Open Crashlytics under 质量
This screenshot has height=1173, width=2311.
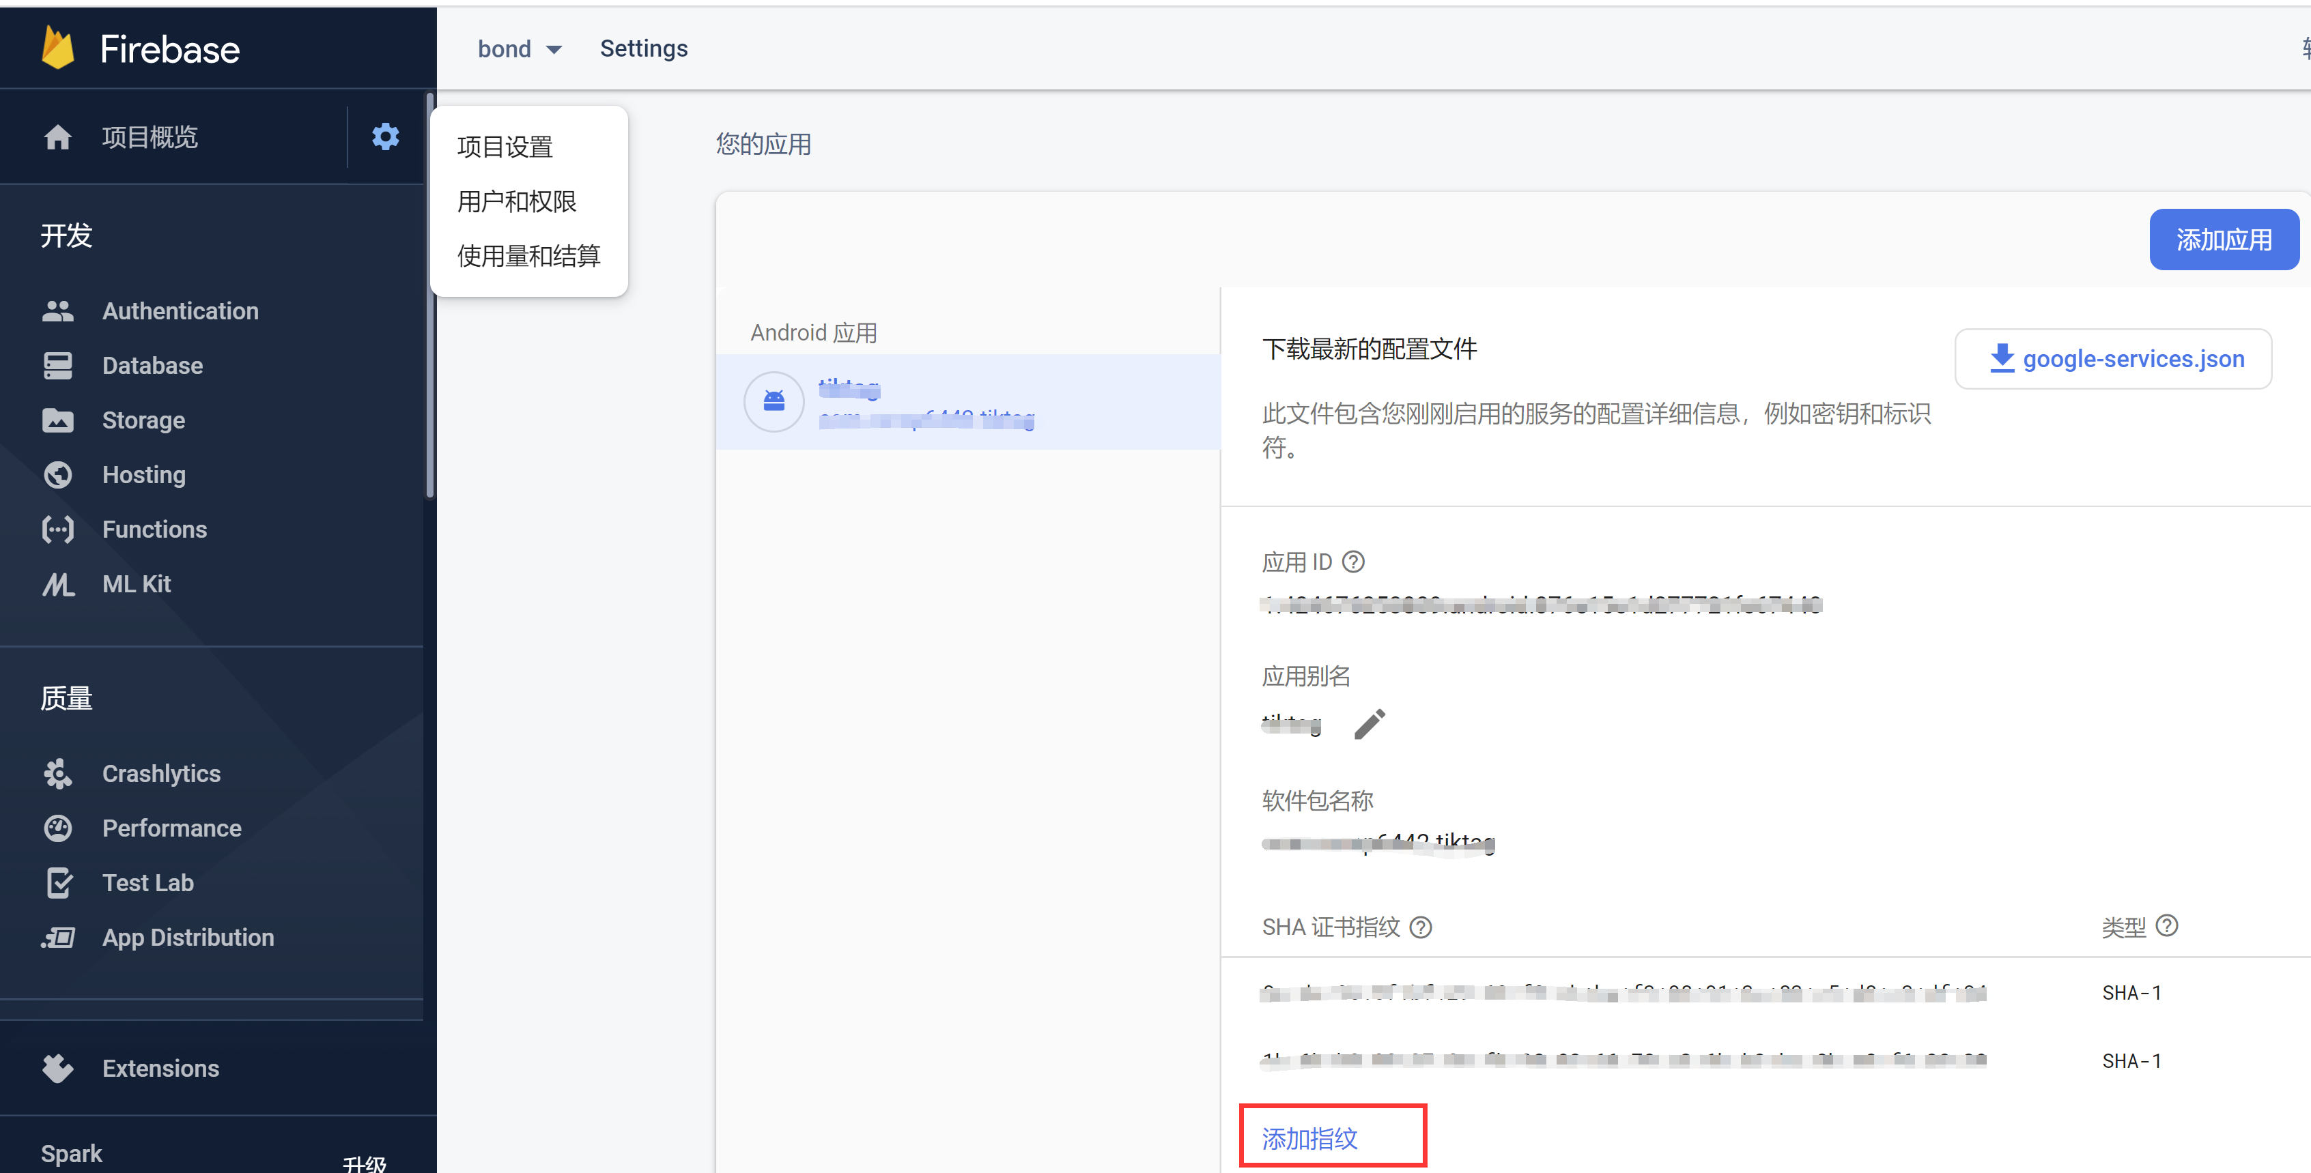(160, 773)
